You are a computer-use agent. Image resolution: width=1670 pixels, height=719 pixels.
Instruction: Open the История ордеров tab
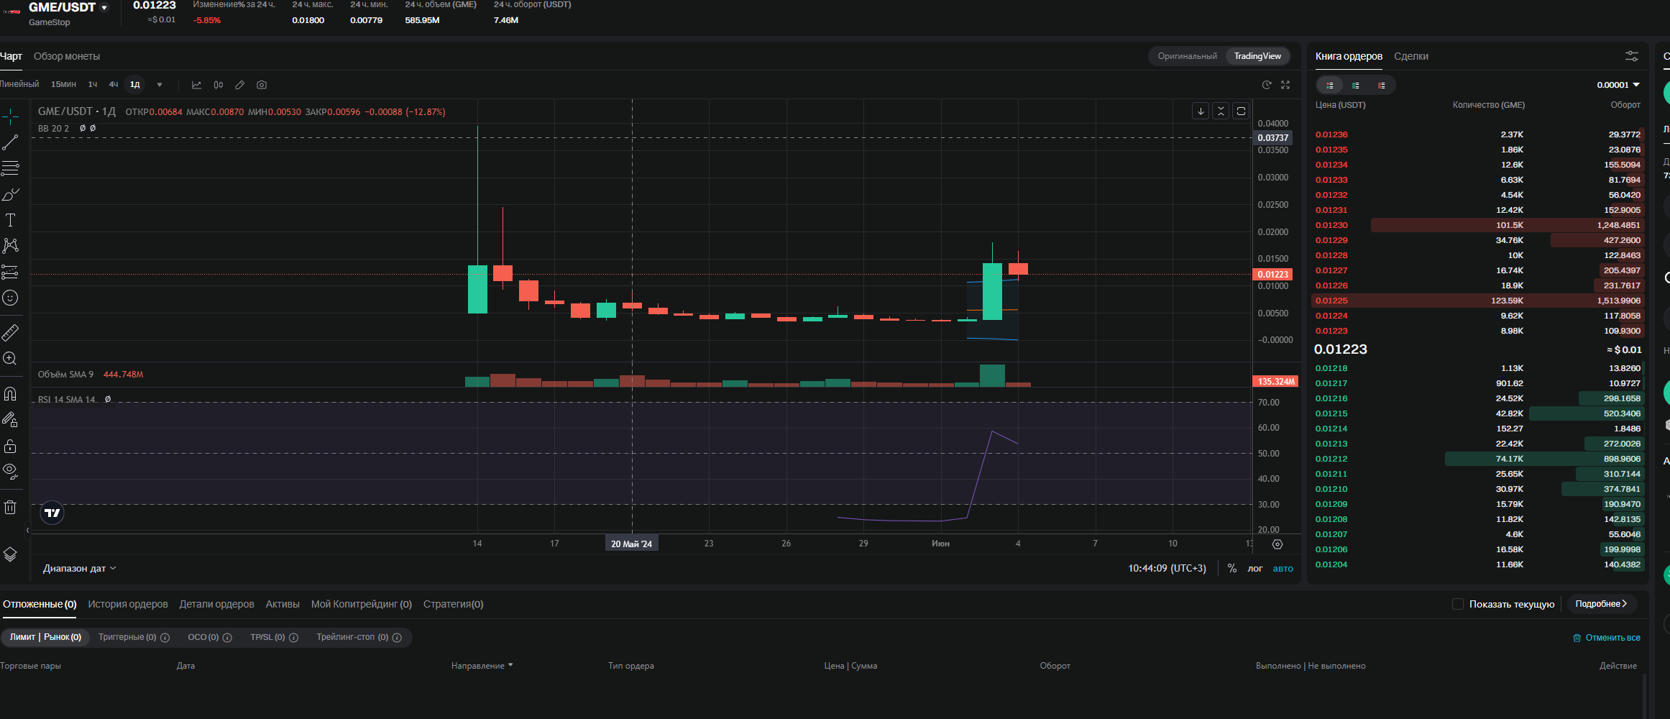(x=128, y=604)
